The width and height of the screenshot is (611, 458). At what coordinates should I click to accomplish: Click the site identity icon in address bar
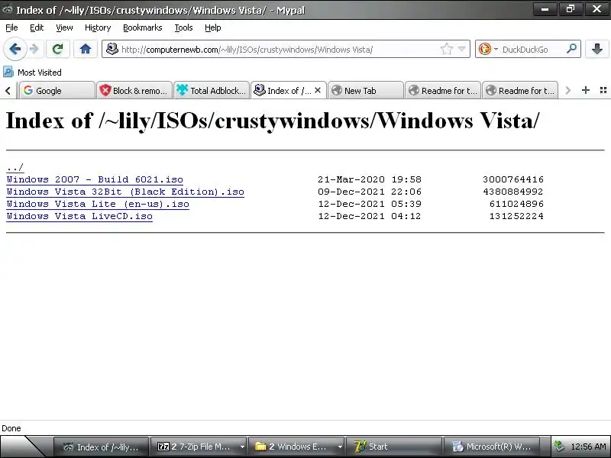(112, 49)
